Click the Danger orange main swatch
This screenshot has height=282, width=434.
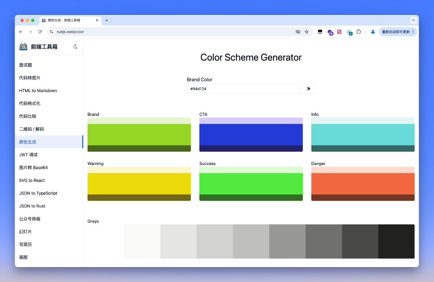[x=363, y=184]
